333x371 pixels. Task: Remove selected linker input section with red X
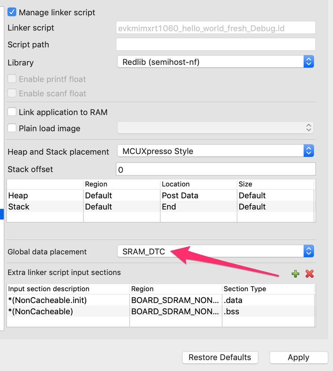(310, 274)
